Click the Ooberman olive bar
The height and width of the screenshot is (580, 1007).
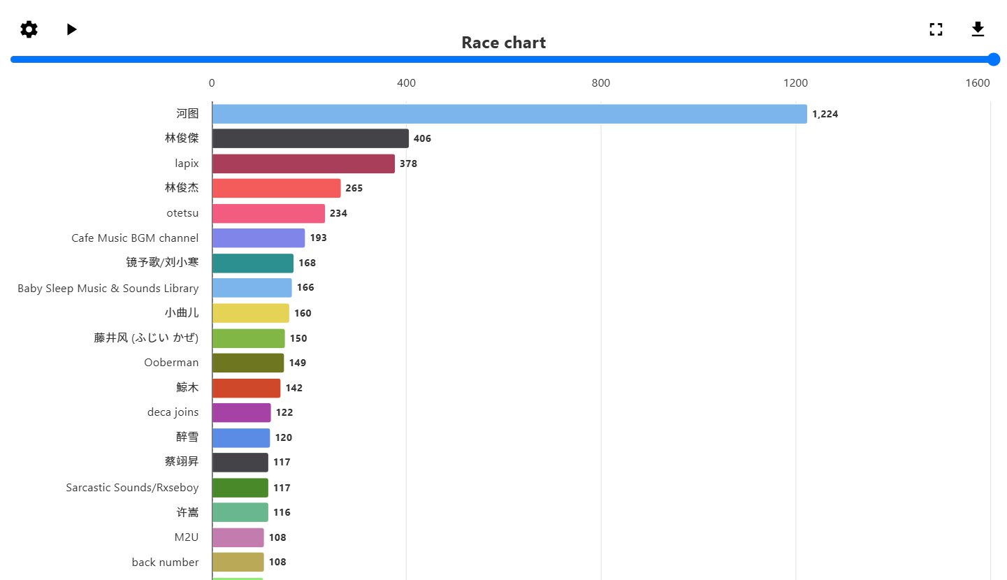[x=247, y=363]
